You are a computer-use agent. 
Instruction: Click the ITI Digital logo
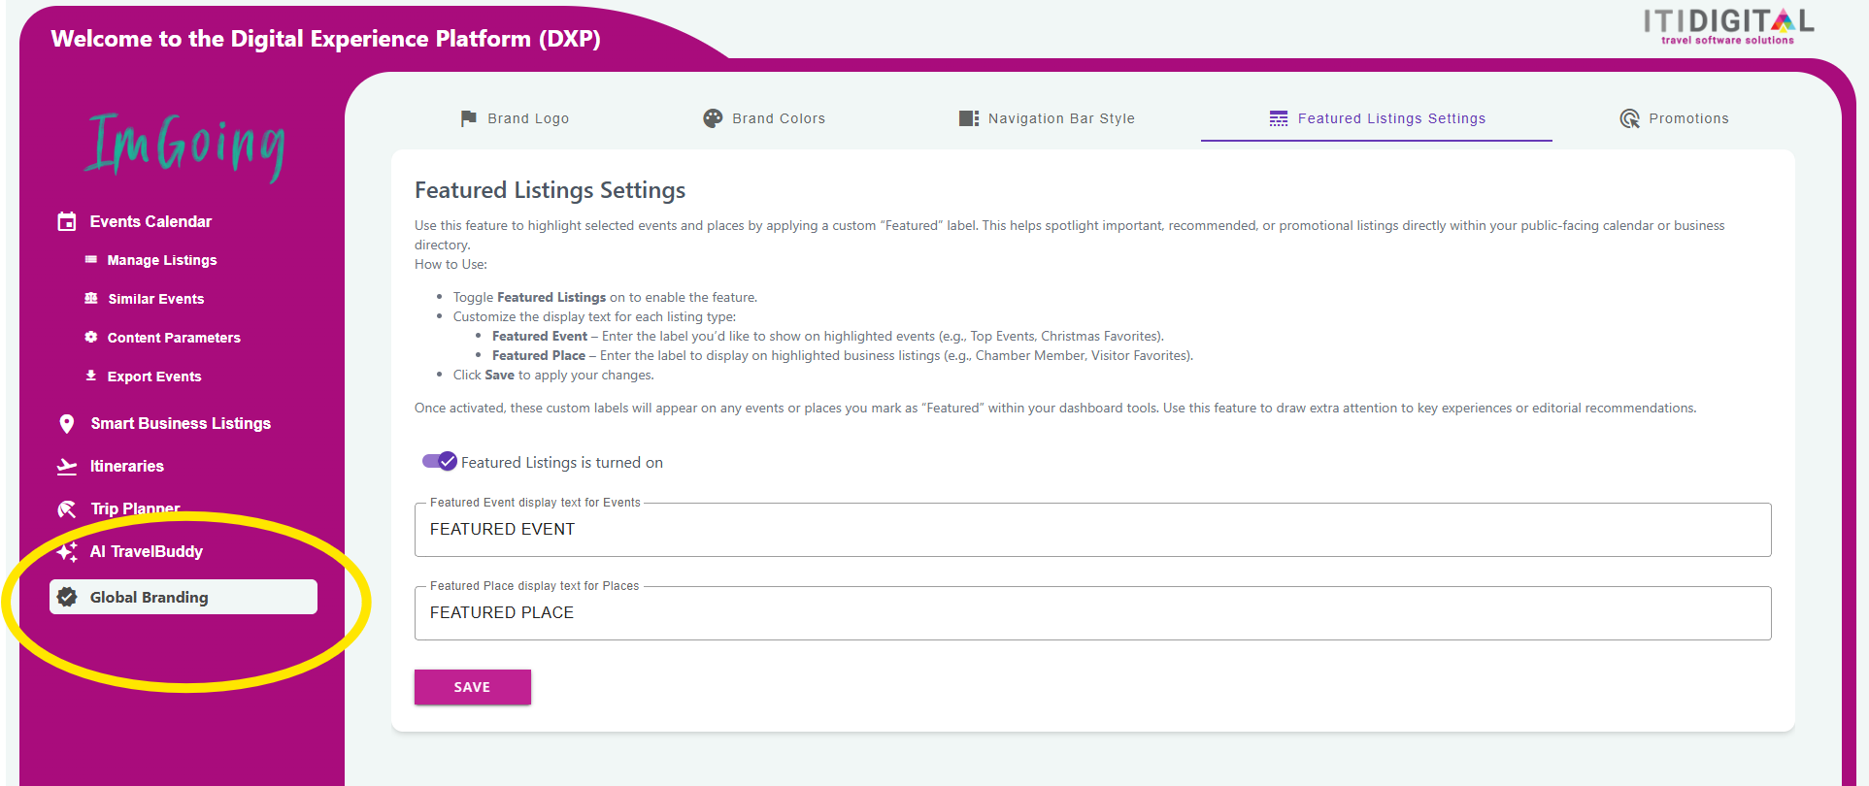[x=1728, y=26]
